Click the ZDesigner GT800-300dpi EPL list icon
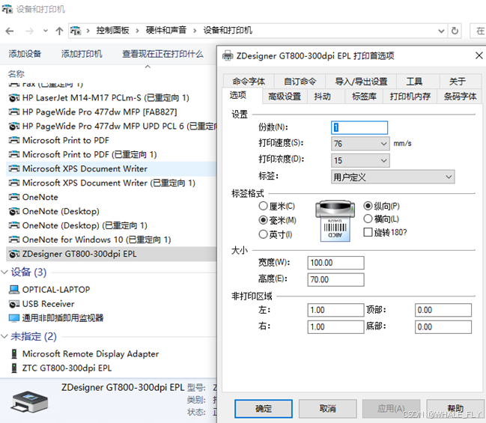The width and height of the screenshot is (486, 423). click(x=14, y=254)
